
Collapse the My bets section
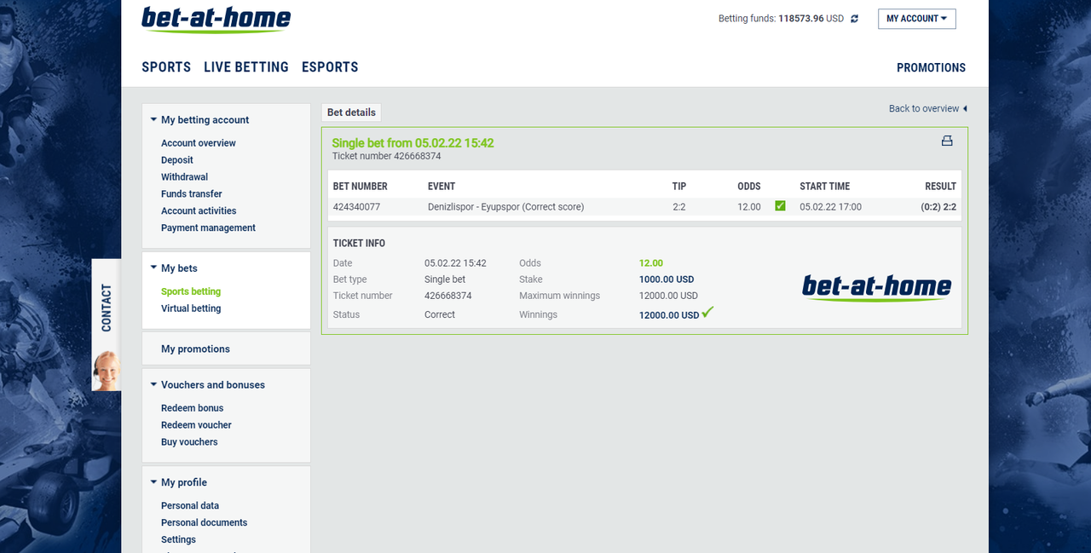pos(153,268)
